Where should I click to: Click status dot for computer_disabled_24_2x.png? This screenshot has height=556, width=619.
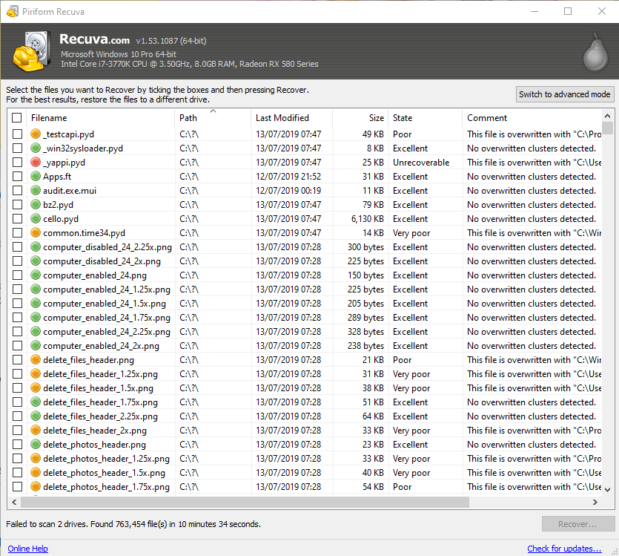36,261
